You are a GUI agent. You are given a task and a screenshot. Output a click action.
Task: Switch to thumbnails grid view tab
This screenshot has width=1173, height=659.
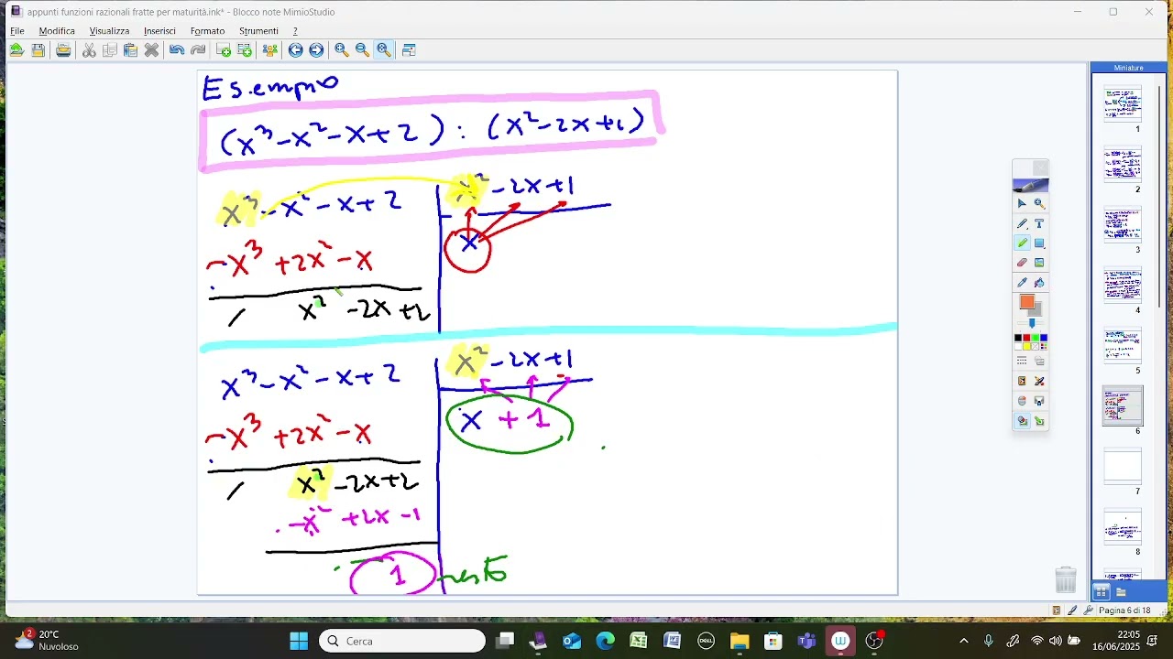(x=1102, y=592)
